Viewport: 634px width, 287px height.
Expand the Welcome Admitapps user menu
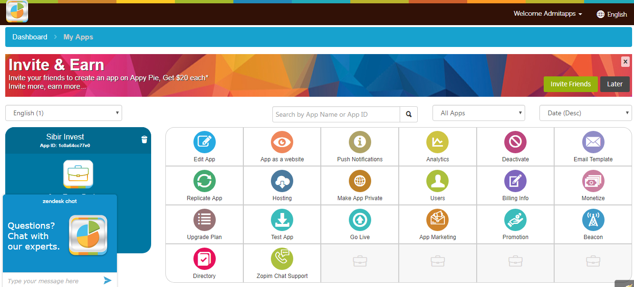pos(548,14)
